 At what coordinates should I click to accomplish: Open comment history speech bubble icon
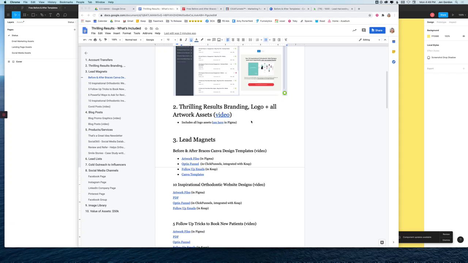[x=363, y=30]
